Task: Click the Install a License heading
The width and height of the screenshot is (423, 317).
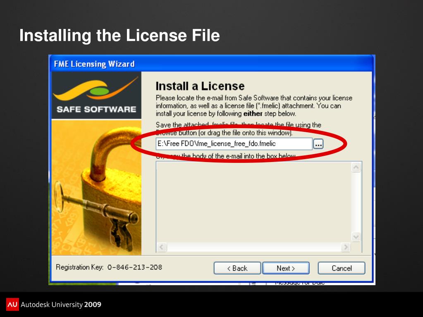Action: [x=200, y=86]
